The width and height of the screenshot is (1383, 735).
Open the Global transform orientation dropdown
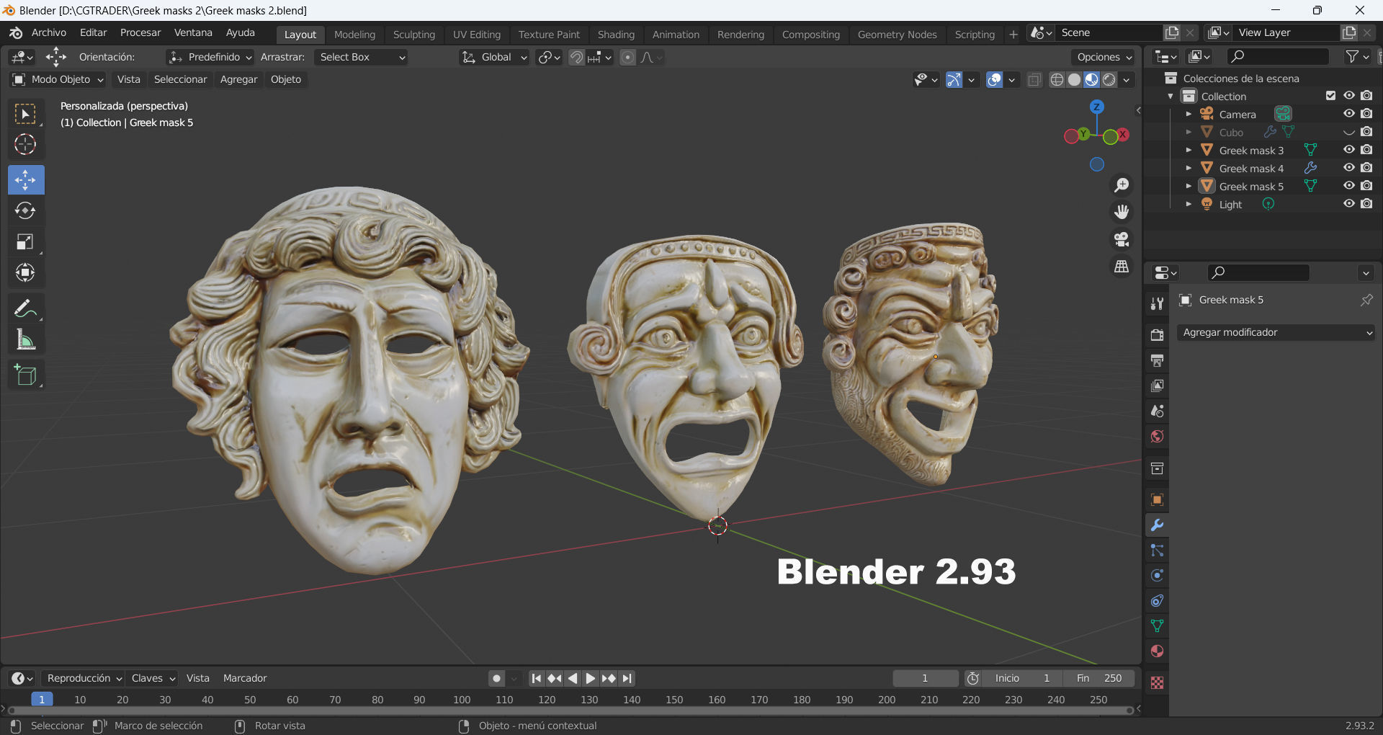click(494, 57)
